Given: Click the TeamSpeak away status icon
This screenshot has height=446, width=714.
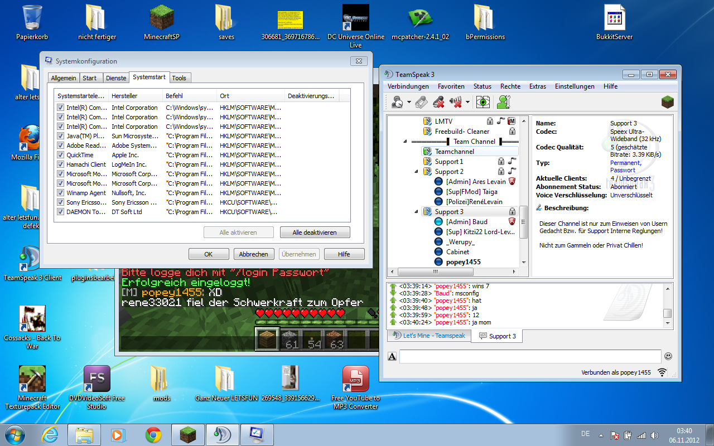Looking at the screenshot, I should coord(398,102).
